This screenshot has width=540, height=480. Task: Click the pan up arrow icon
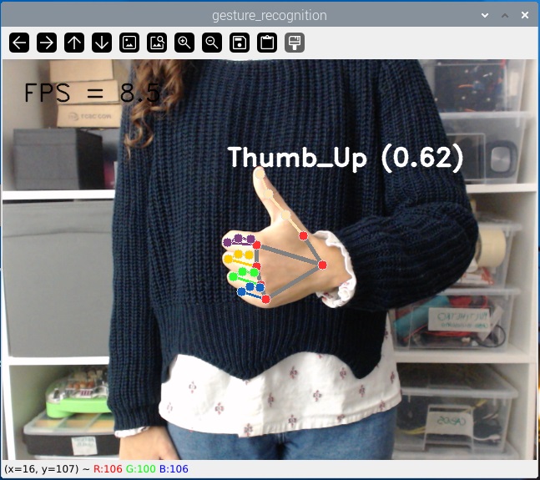(74, 43)
